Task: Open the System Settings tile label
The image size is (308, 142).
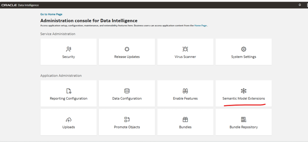Action: pyautogui.click(x=244, y=57)
